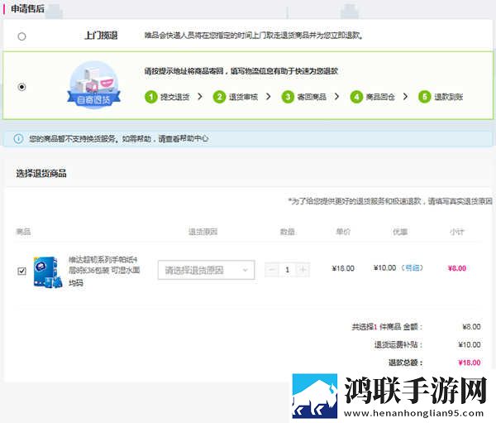The image size is (496, 423).
Task: Open the 请选择退货原因 reason dropdown
Action: (x=206, y=270)
